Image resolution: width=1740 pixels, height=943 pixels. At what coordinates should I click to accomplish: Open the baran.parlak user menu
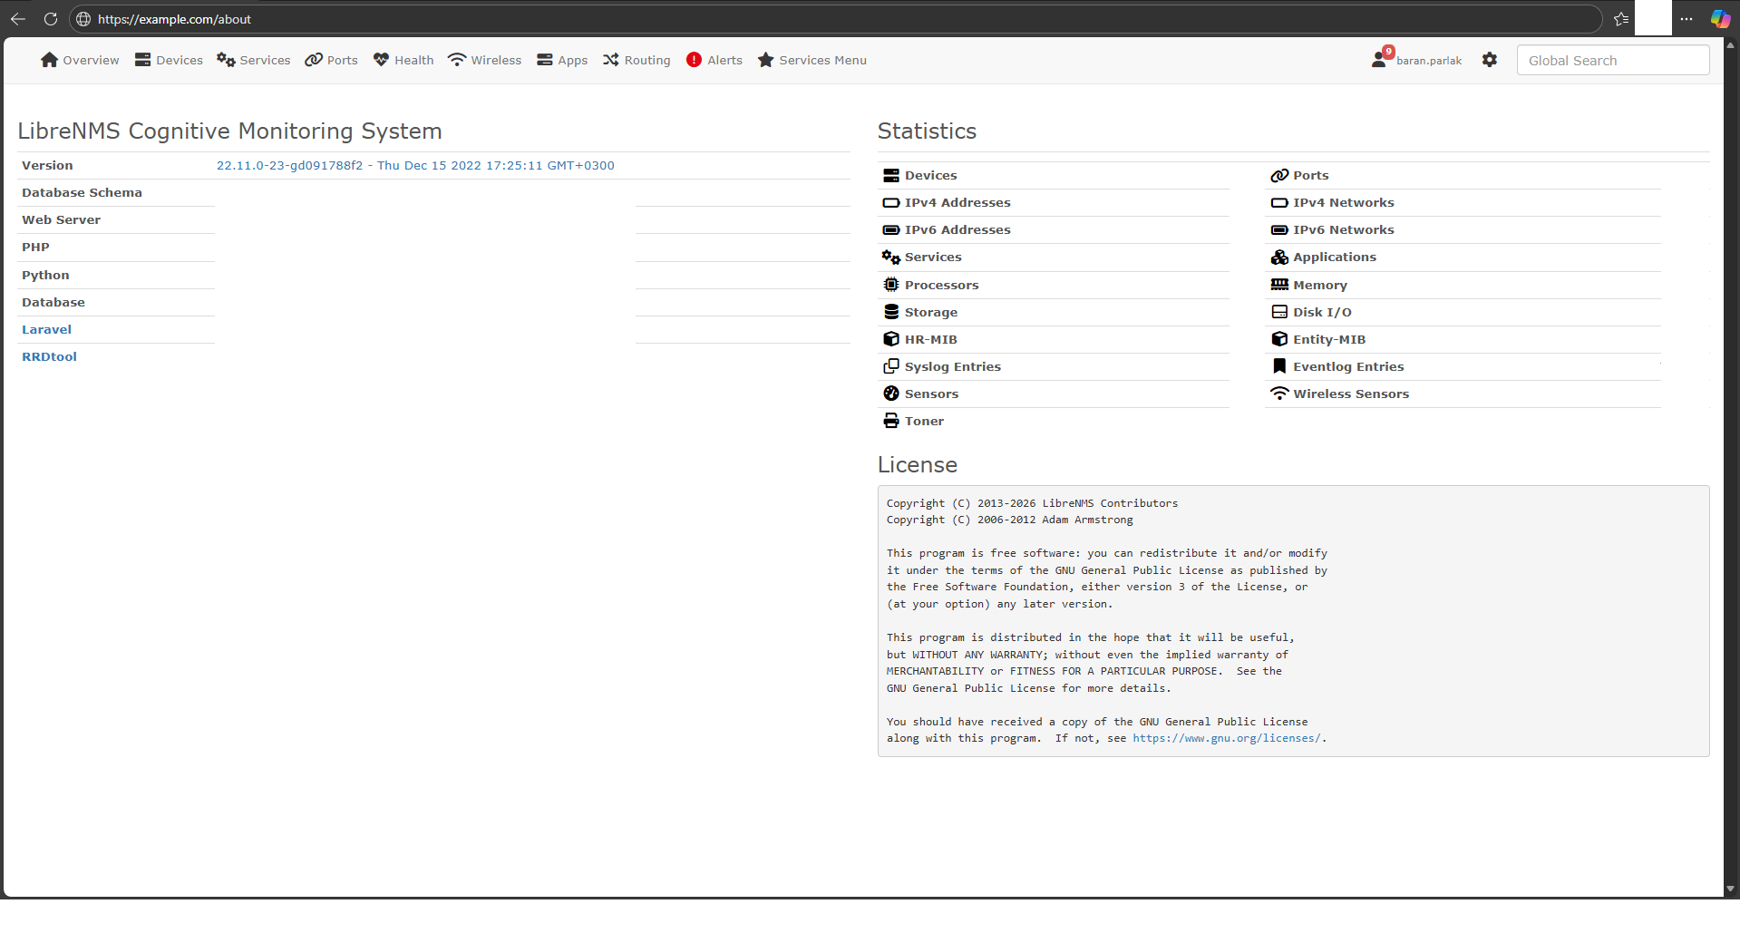click(x=1429, y=61)
